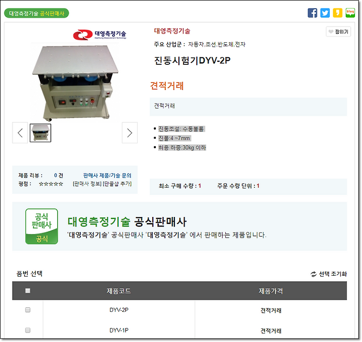Share product on Facebook
This screenshot has height=342, width=362.
(x=312, y=13)
